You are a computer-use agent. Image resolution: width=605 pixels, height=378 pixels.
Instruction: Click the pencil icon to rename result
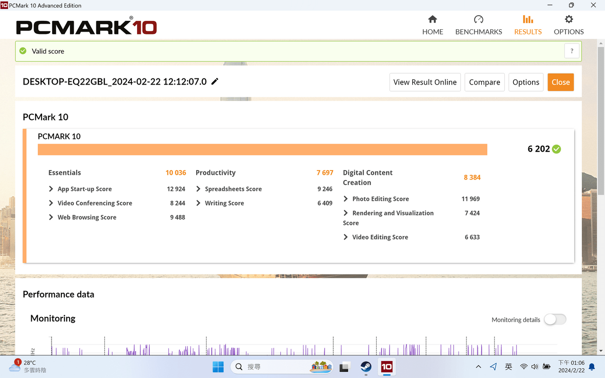[x=215, y=81]
